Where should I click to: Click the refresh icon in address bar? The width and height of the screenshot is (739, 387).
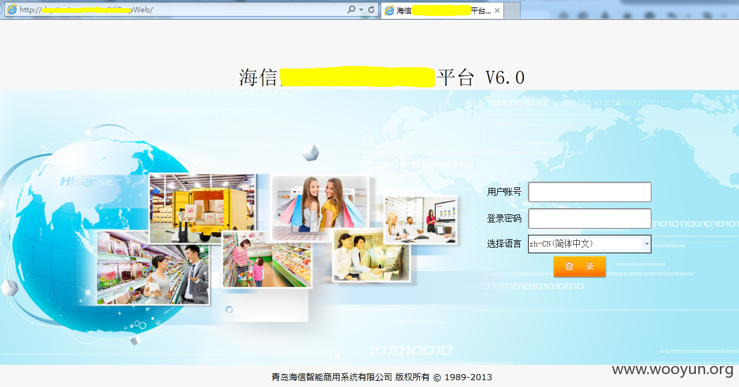(x=371, y=9)
